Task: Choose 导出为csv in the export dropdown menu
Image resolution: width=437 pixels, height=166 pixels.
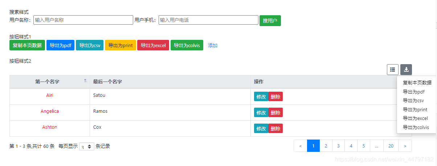Action: point(417,100)
